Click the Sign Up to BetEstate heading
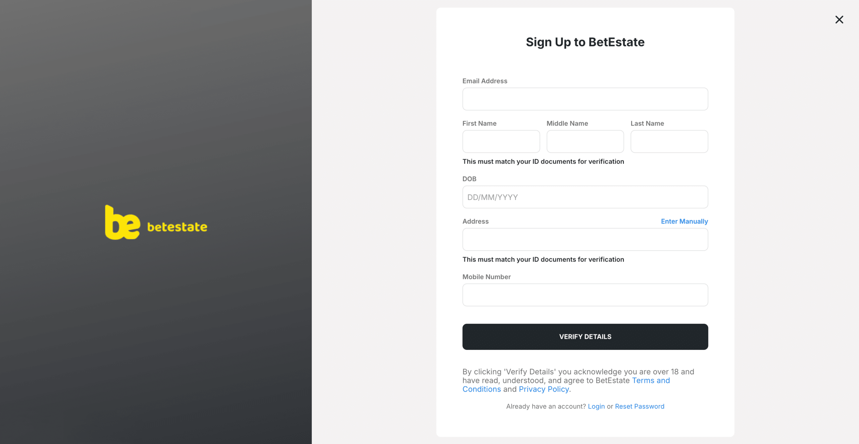Screen dimensions: 859x444 pyautogui.click(x=585, y=42)
